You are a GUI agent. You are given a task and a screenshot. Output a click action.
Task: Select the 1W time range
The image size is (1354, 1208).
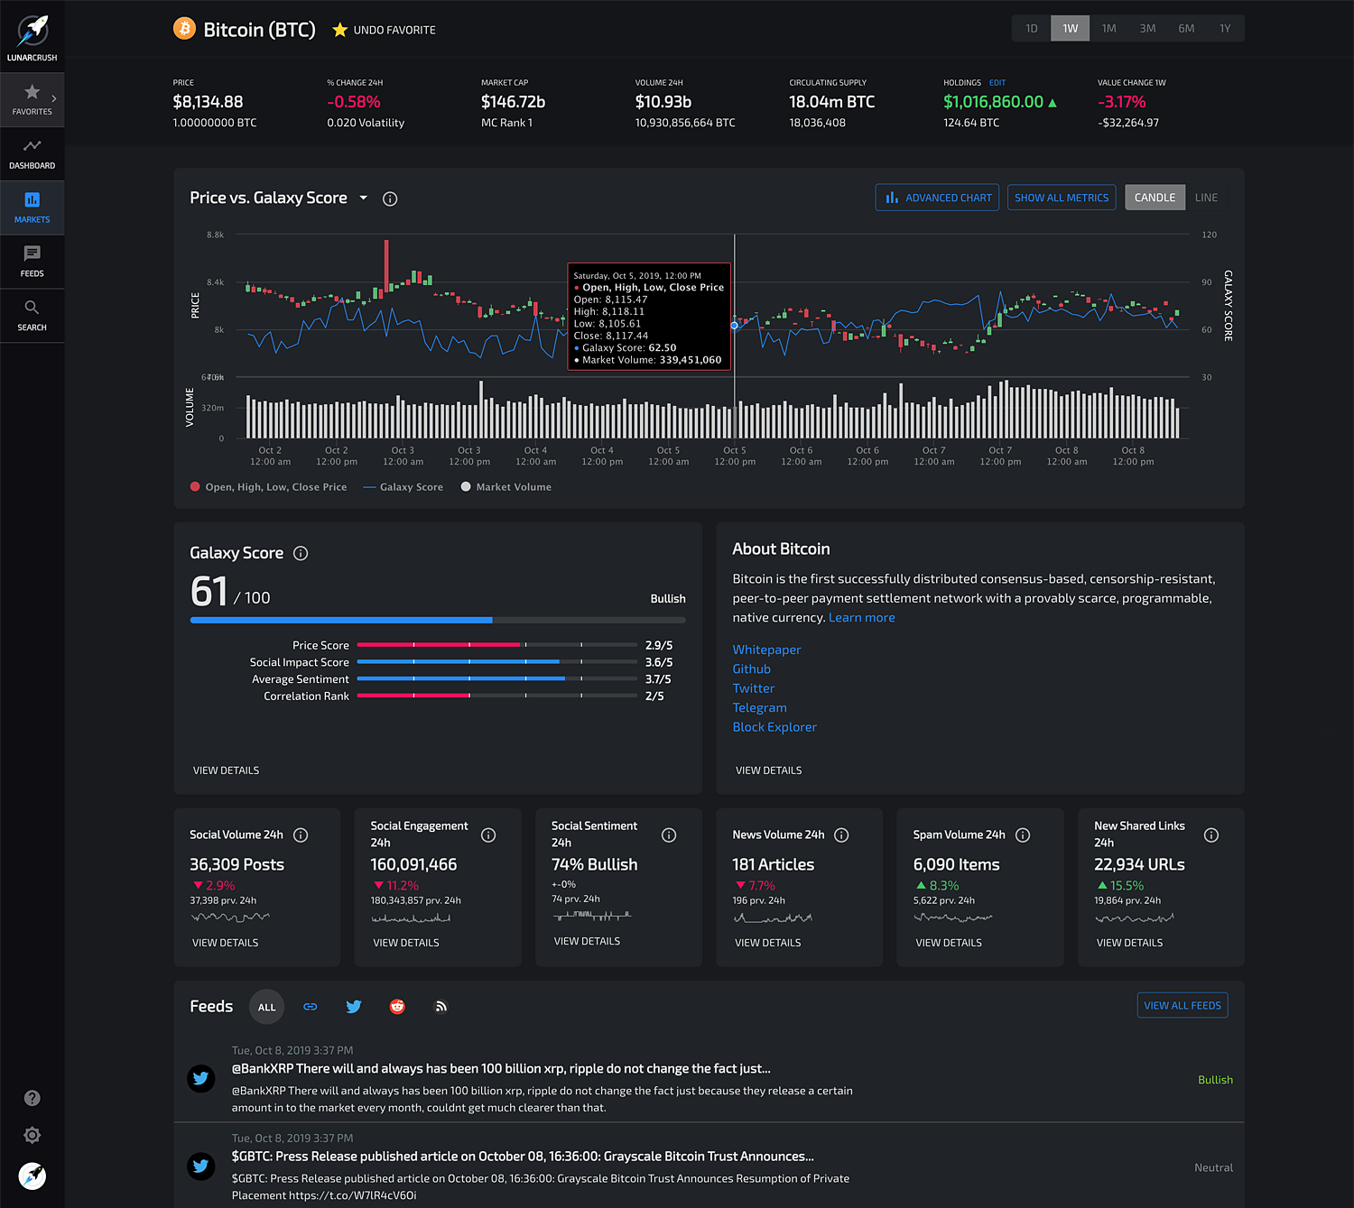1071,29
